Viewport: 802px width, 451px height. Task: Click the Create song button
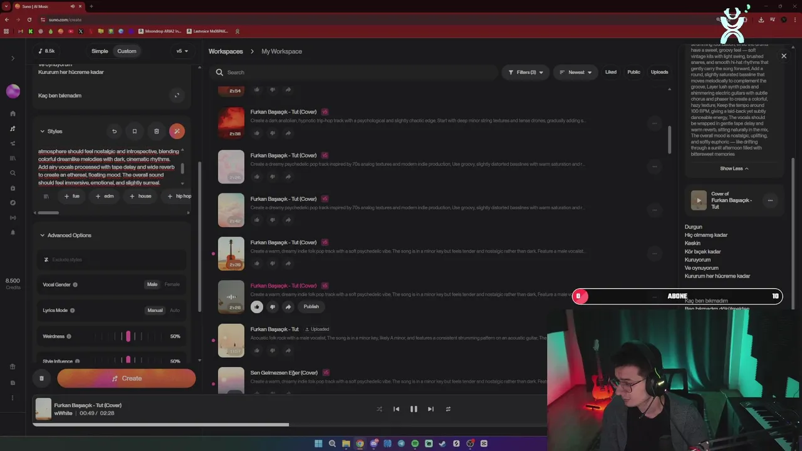127,378
